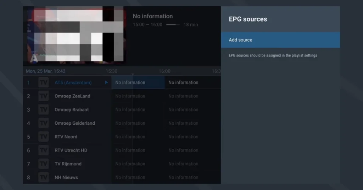The height and width of the screenshot is (190, 363).
Task: Select RTV Noord's 16:00 programme cell
Action: tap(192, 137)
